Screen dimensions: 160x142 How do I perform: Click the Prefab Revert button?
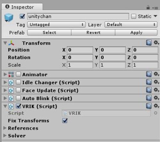point(93,32)
